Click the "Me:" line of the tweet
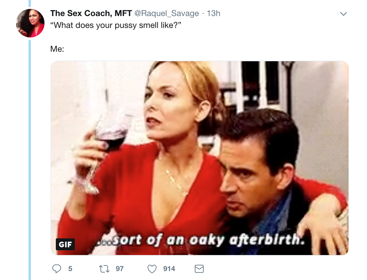This screenshot has height=280, width=367. (x=57, y=49)
